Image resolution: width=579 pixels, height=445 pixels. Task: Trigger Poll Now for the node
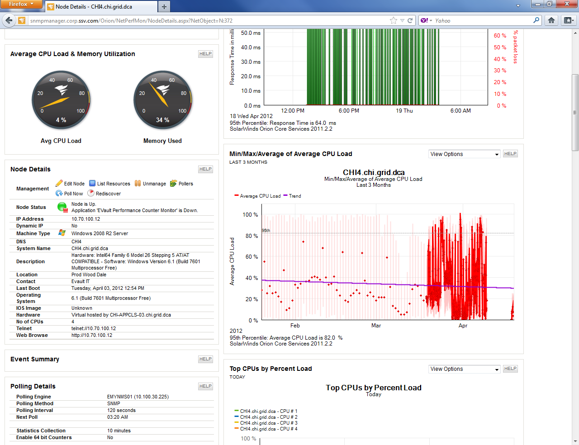[x=59, y=193]
